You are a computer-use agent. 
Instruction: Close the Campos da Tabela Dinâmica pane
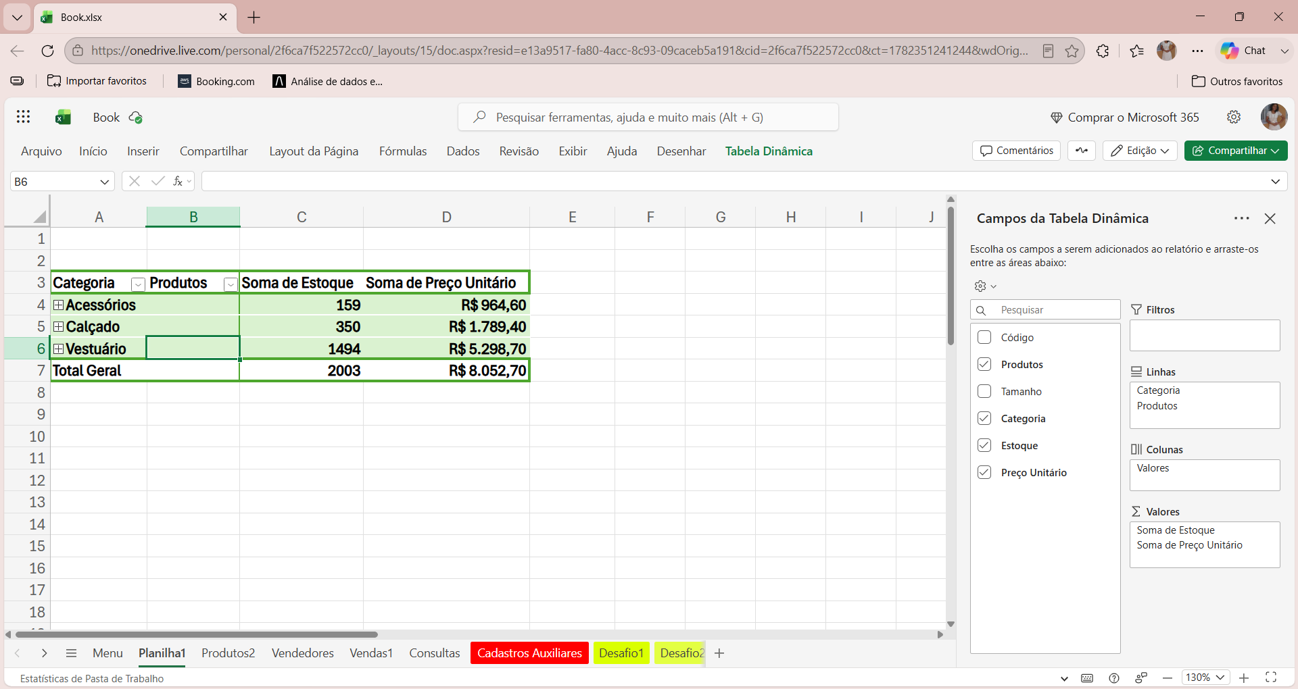[x=1270, y=218]
